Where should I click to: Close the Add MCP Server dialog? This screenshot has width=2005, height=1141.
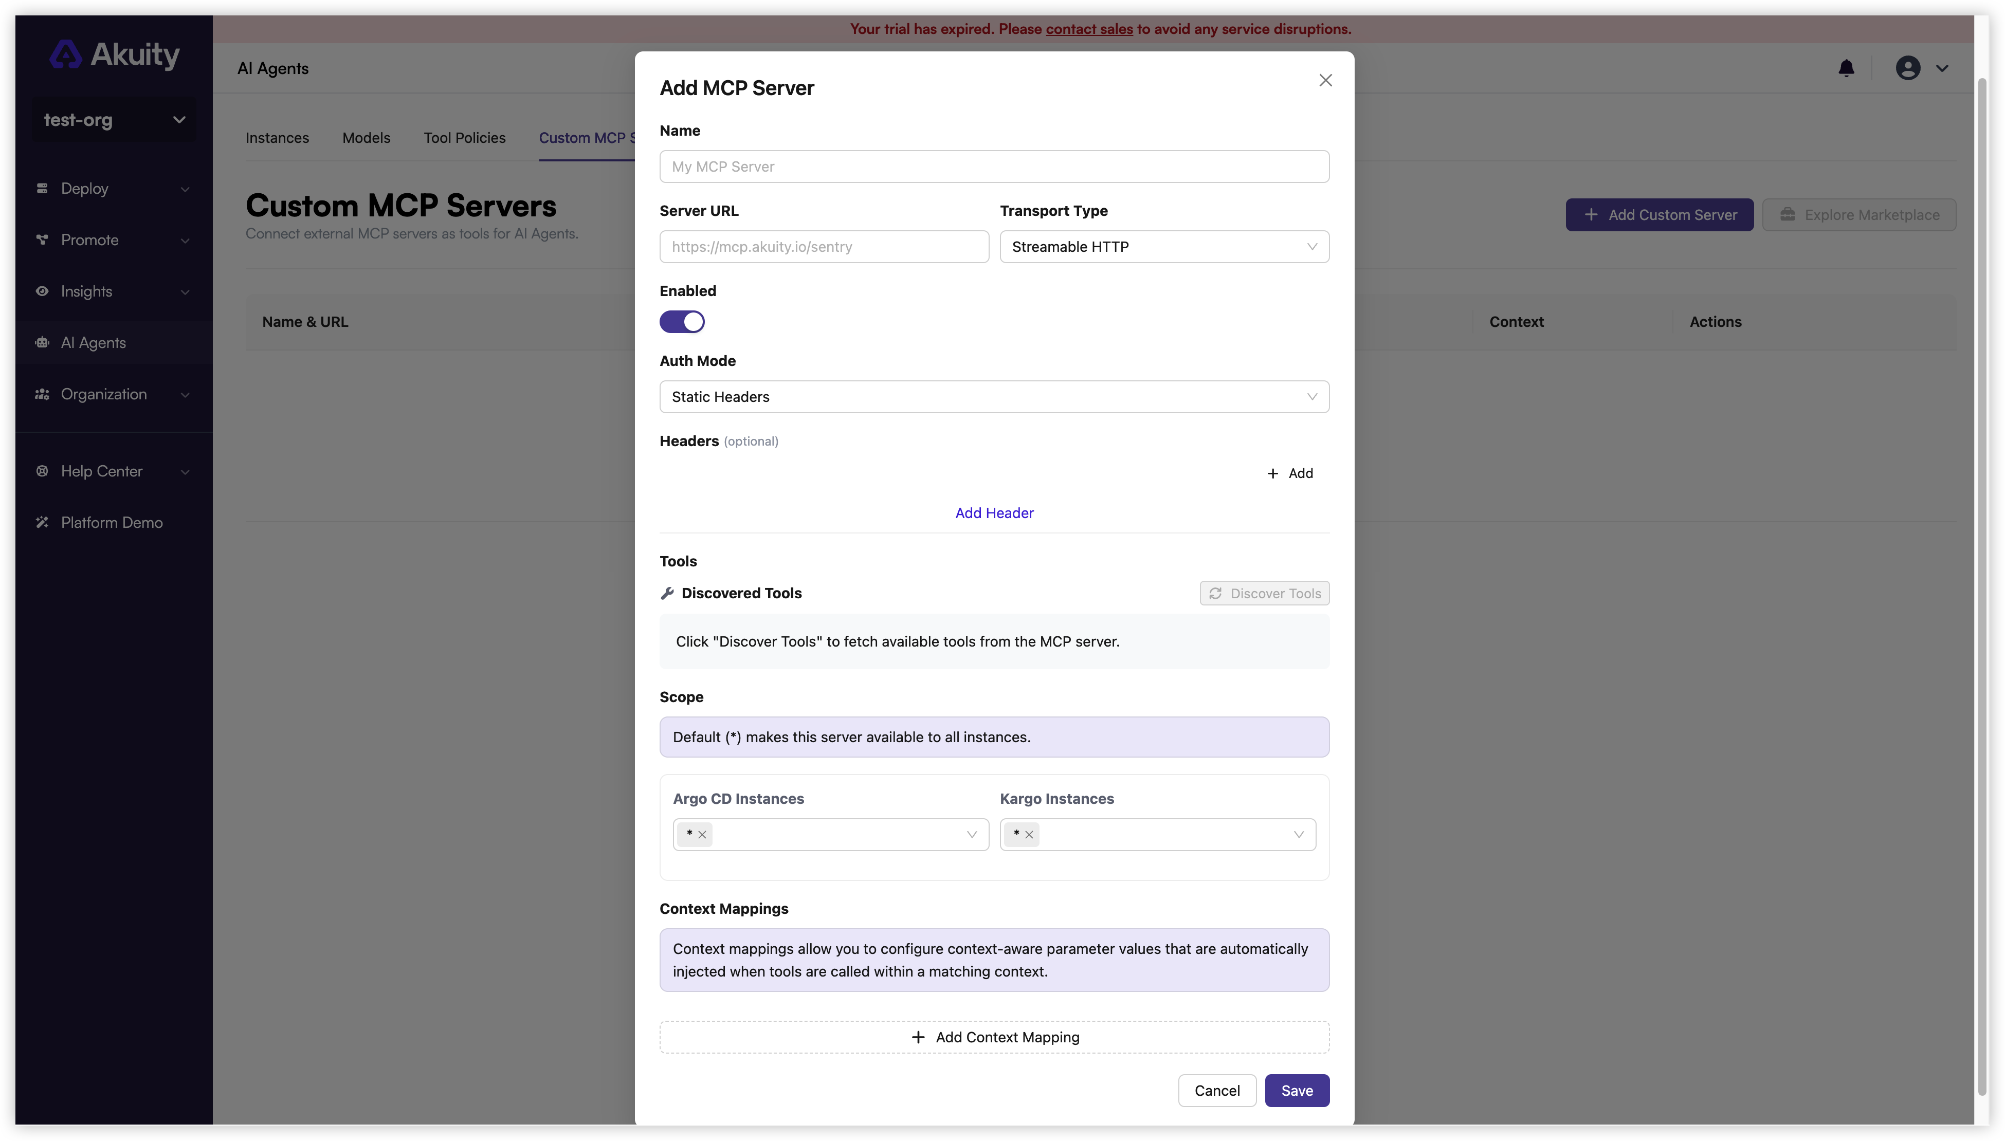tap(1325, 80)
